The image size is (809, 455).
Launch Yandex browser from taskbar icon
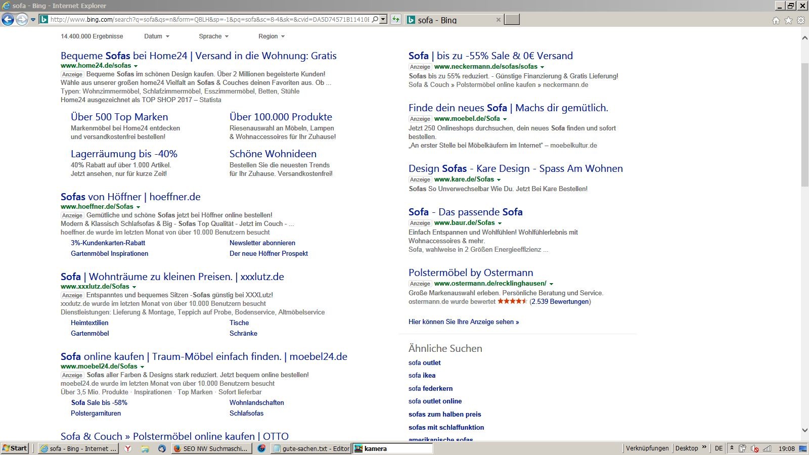(128, 448)
